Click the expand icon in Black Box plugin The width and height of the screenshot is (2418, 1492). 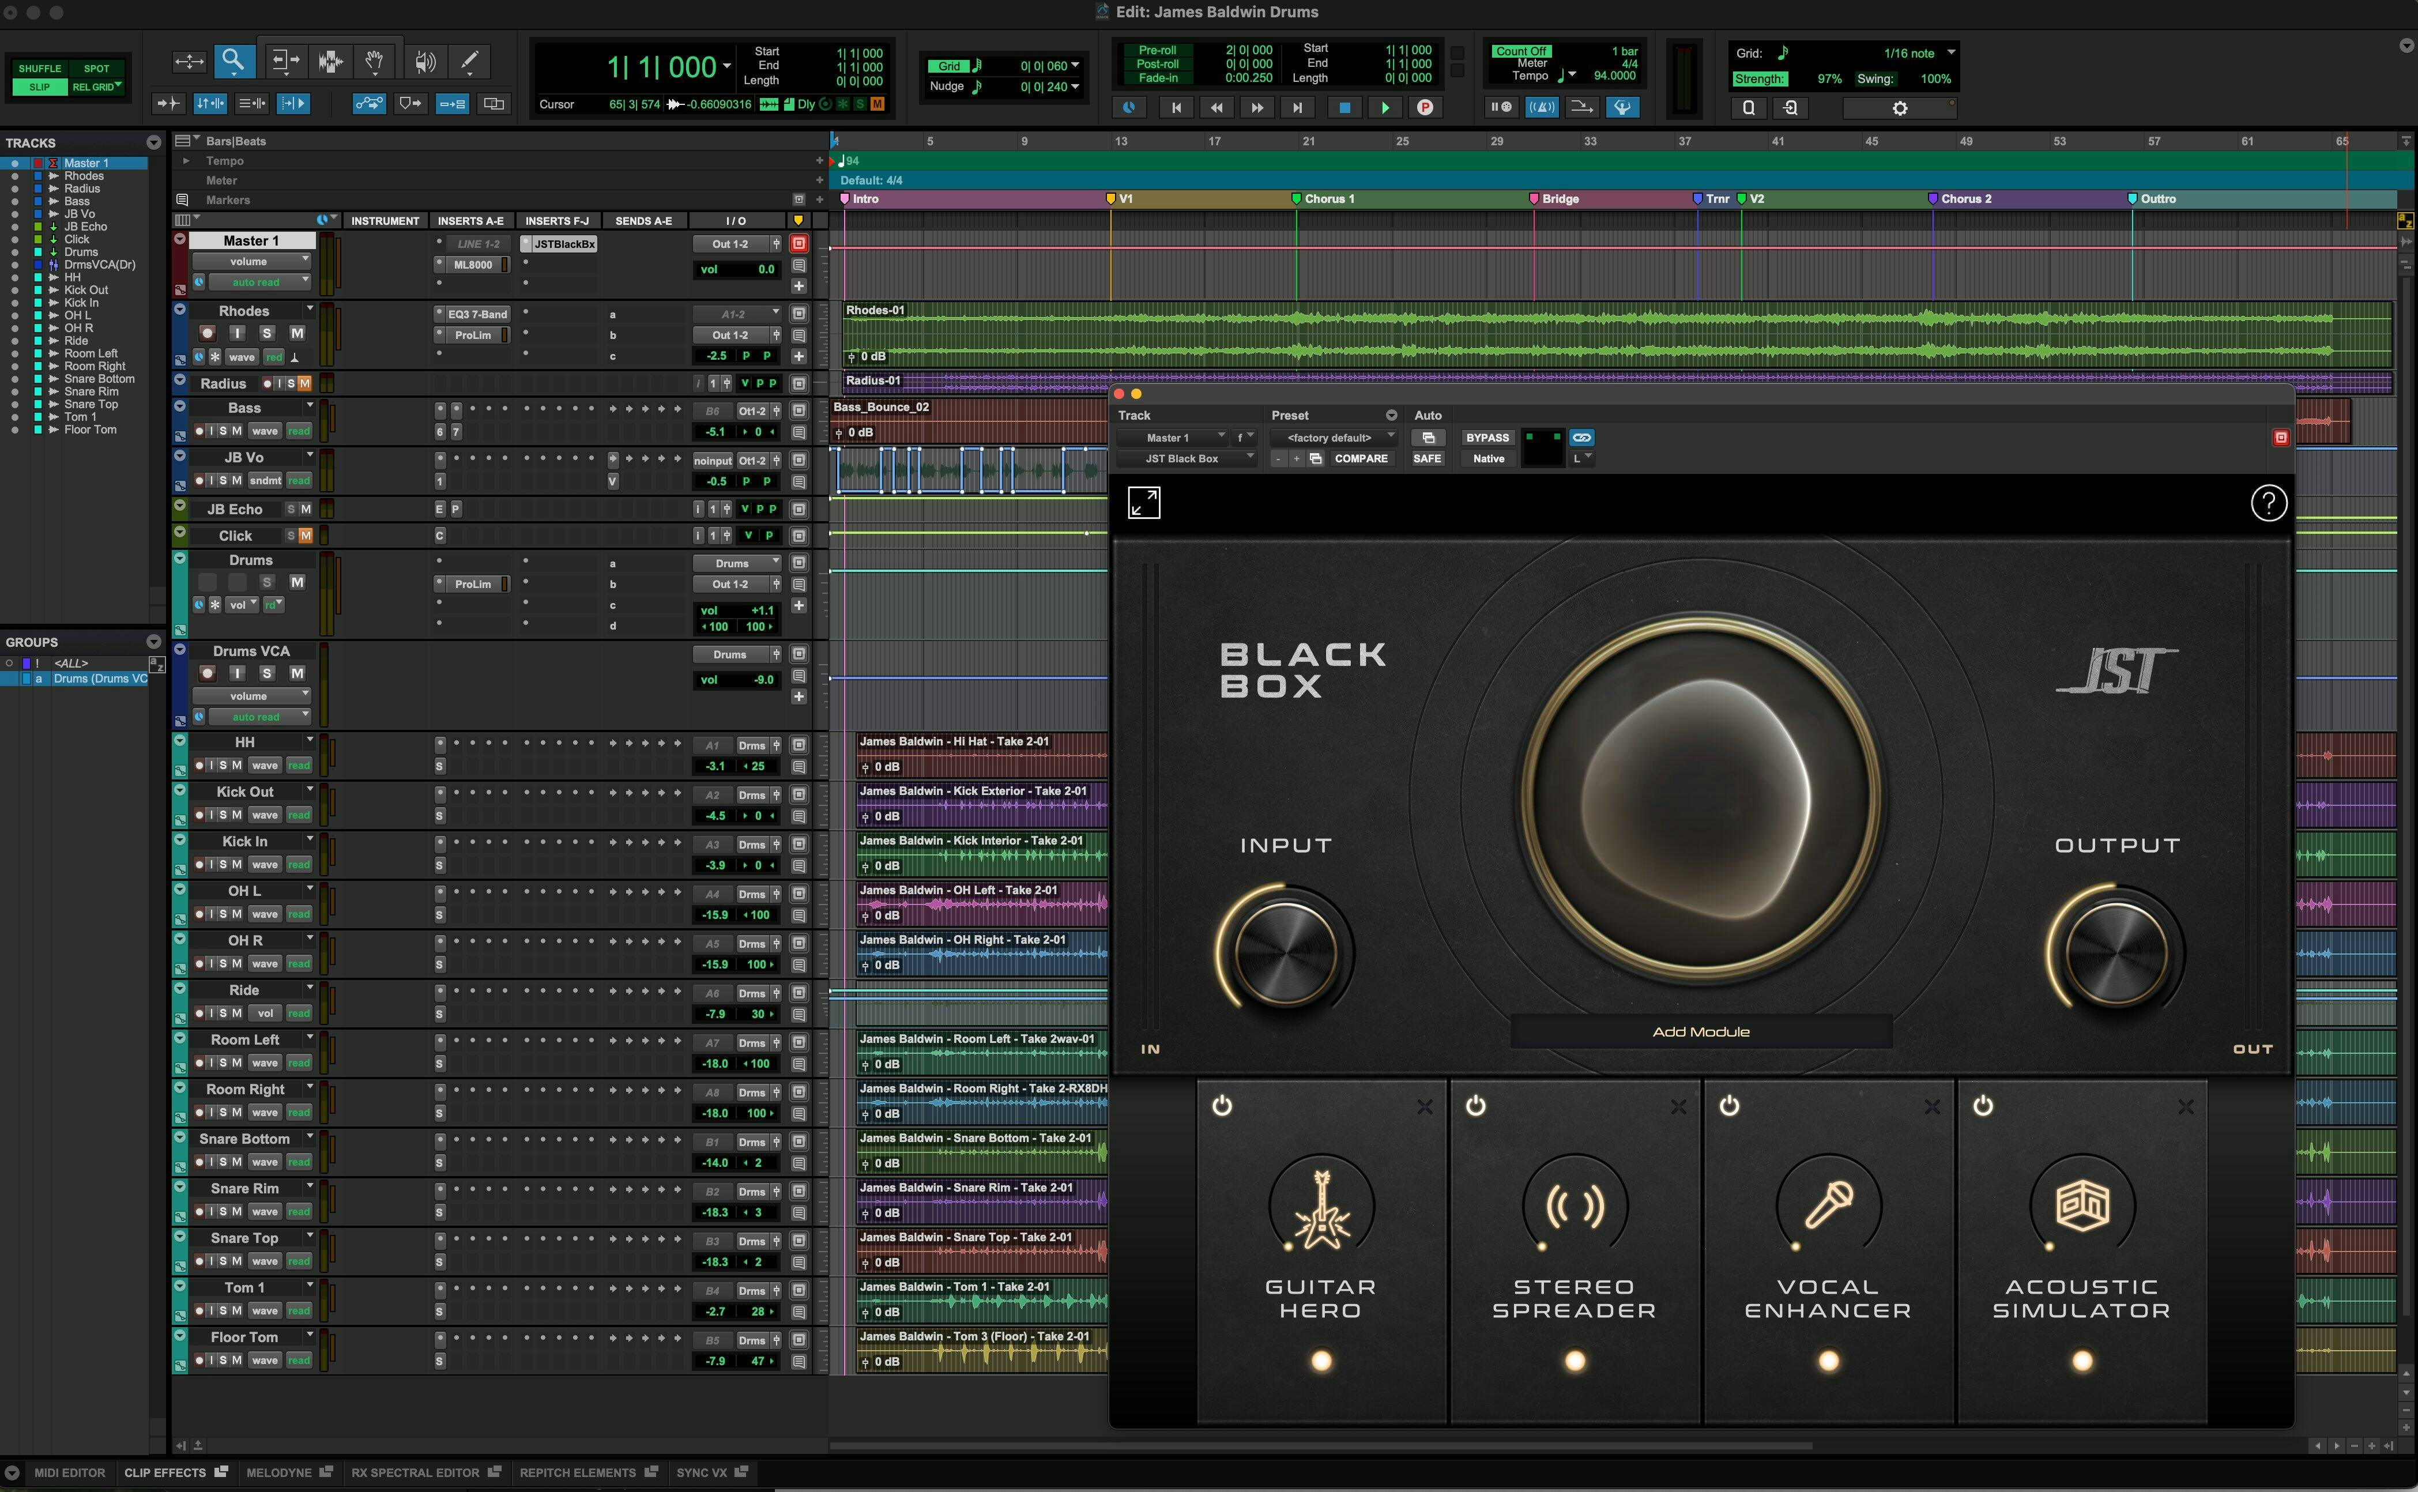1144,503
